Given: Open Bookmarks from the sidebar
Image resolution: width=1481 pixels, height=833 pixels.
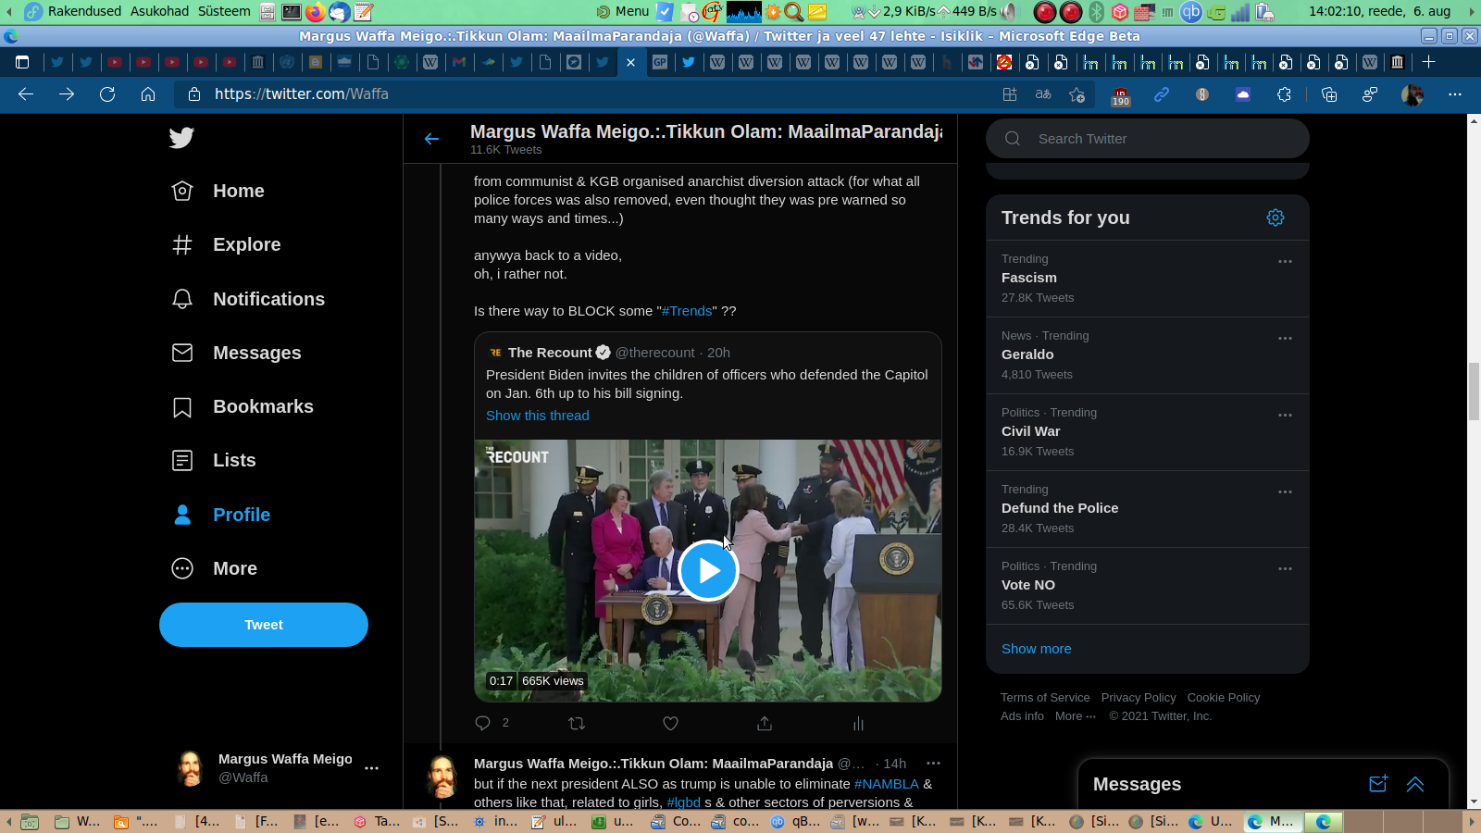Looking at the screenshot, I should pyautogui.click(x=263, y=406).
